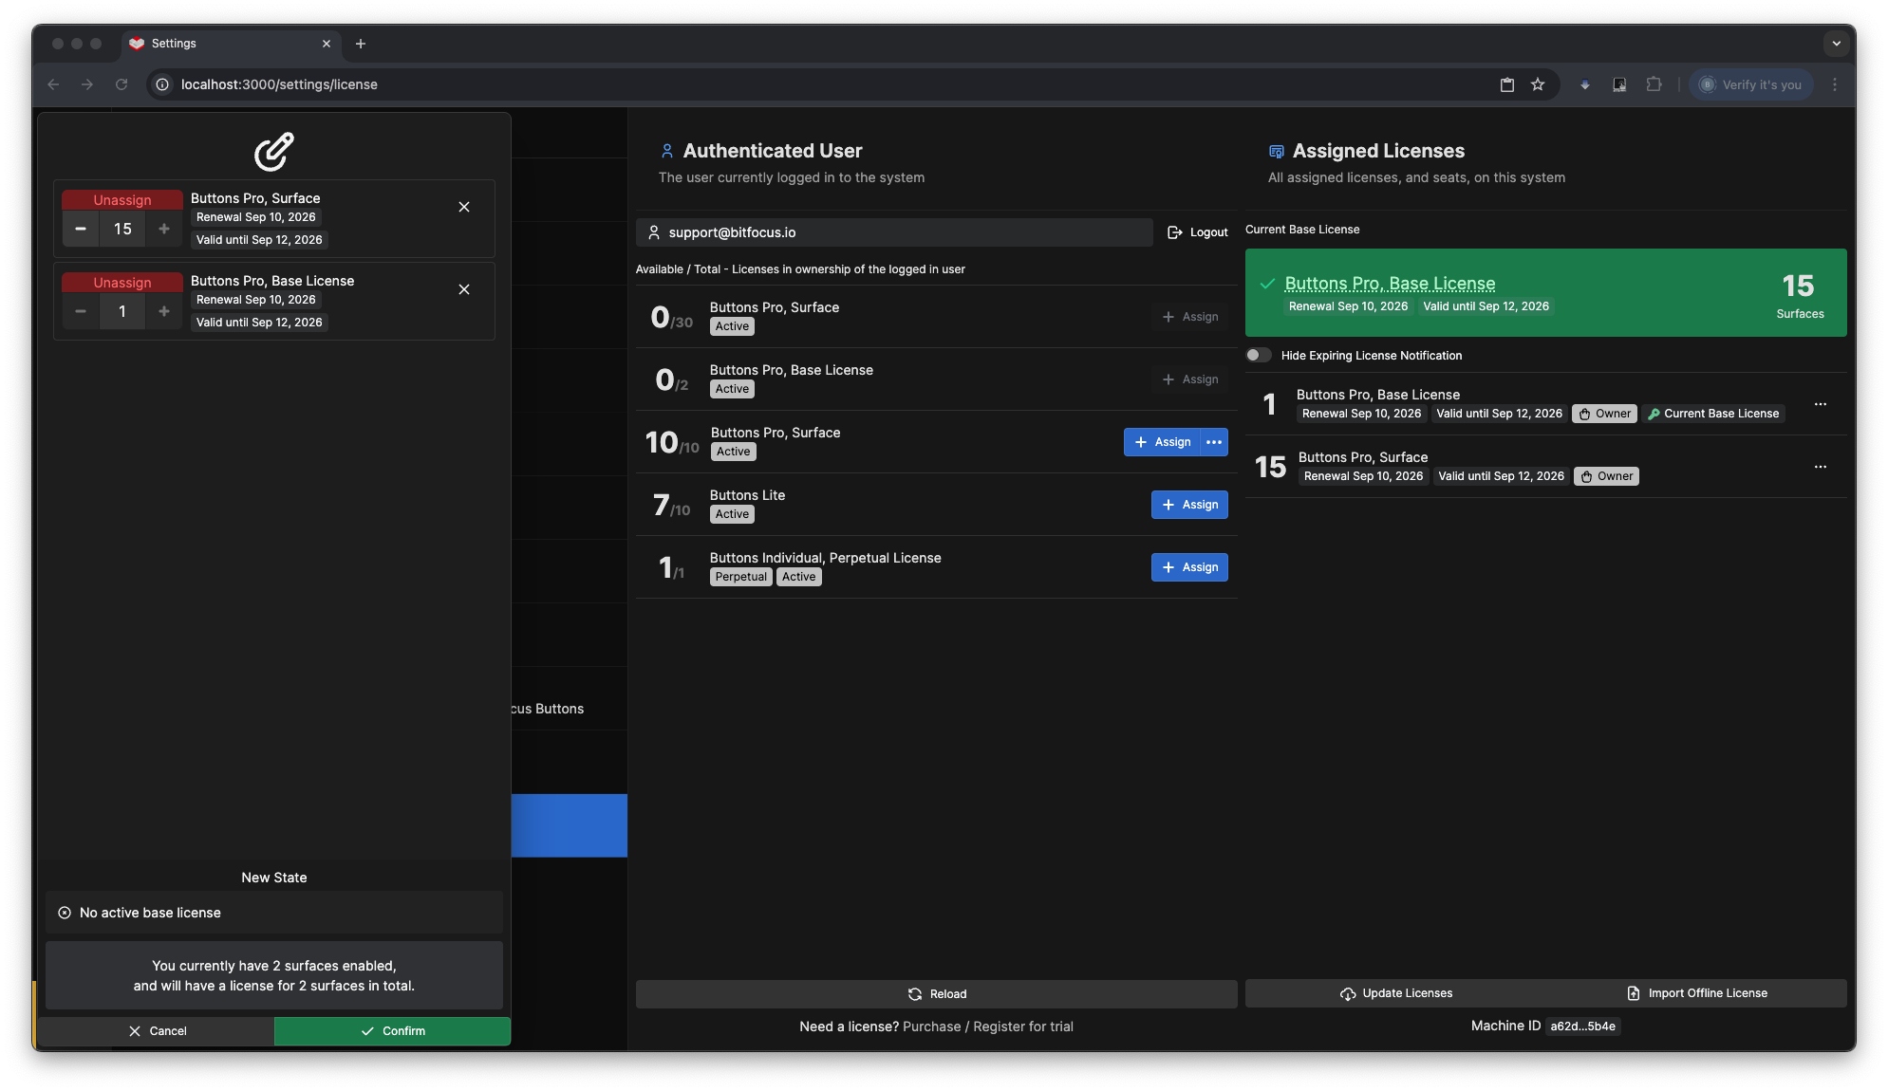Remove Buttons Pro, Surface row with X
This screenshot has width=1888, height=1091.
(464, 207)
